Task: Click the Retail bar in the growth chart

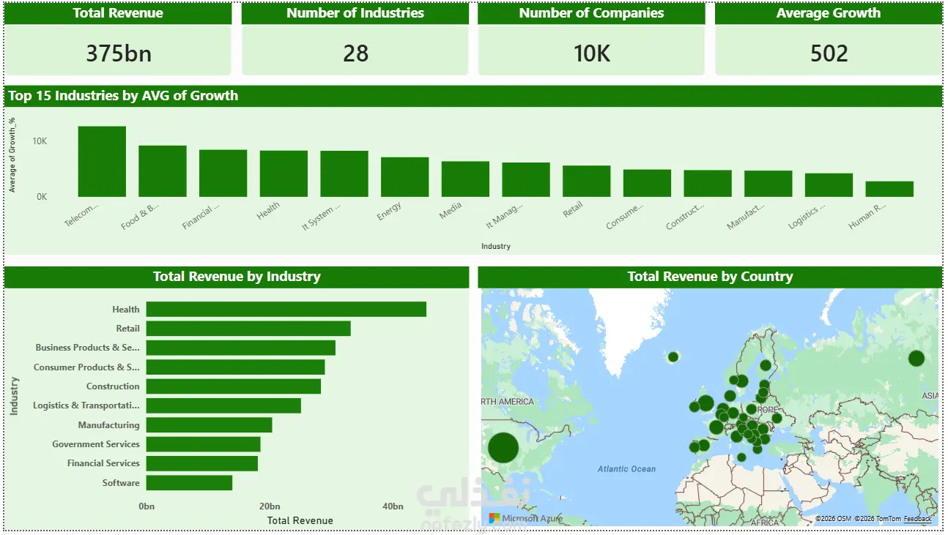Action: coord(586,182)
